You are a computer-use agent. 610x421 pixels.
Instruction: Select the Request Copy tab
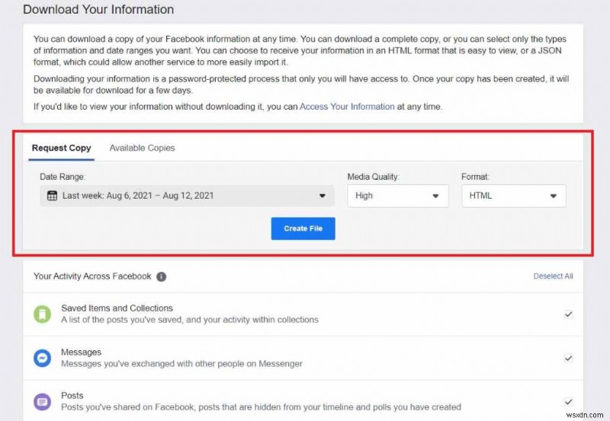tap(61, 148)
